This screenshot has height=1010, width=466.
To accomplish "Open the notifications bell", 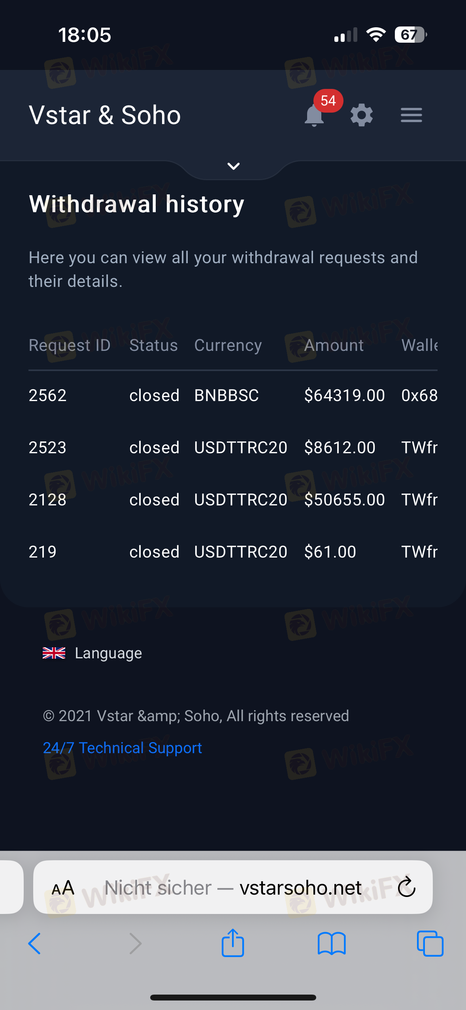I will 315,116.
